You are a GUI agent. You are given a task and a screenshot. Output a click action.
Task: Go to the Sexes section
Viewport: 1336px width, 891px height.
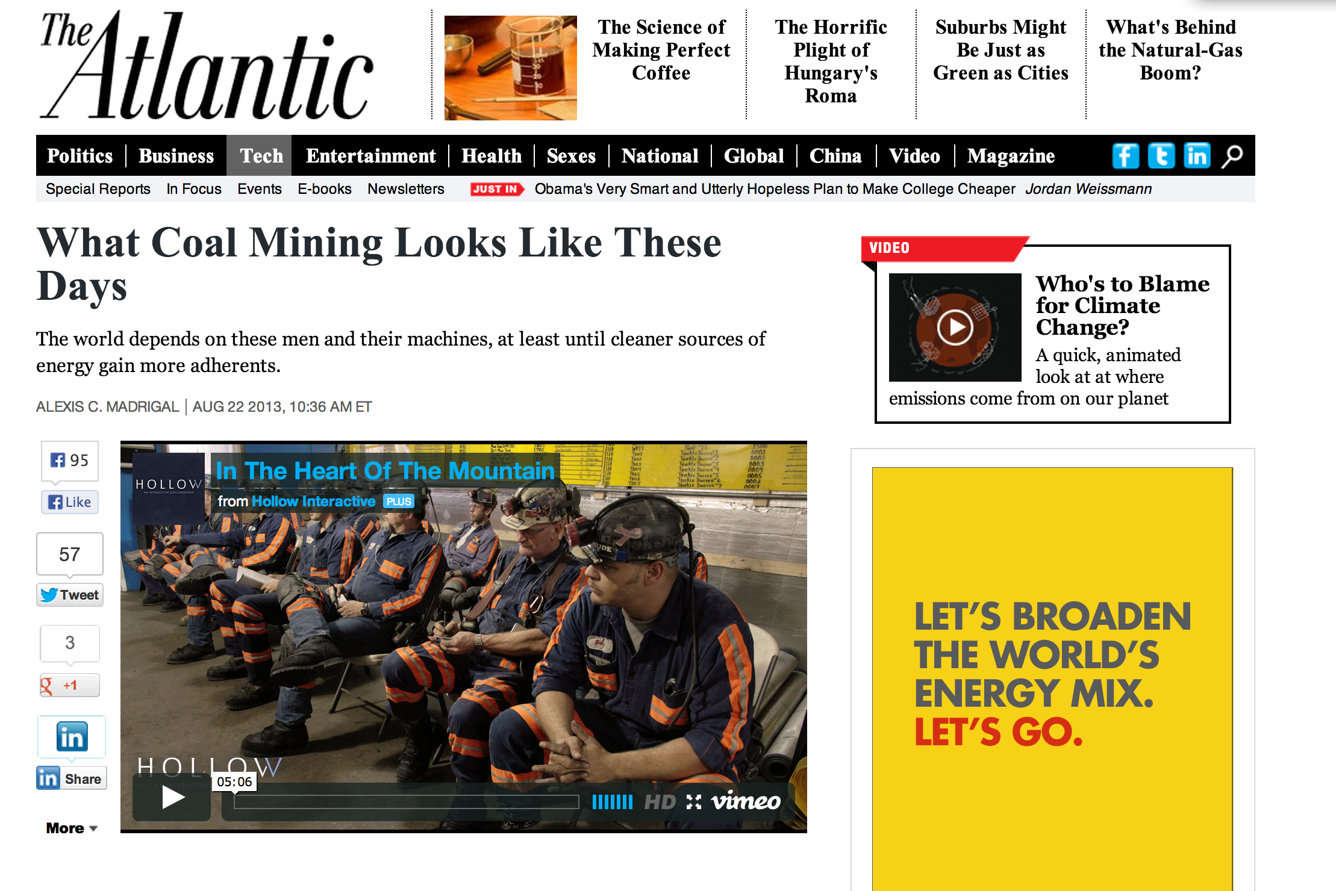click(571, 156)
